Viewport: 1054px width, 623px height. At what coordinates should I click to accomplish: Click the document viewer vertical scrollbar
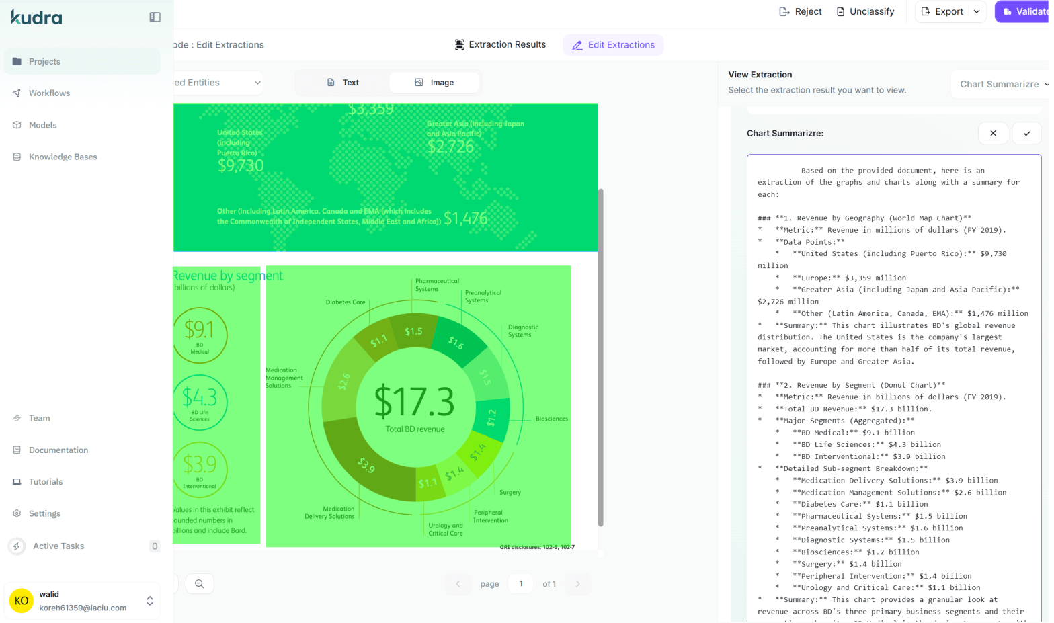[600, 356]
